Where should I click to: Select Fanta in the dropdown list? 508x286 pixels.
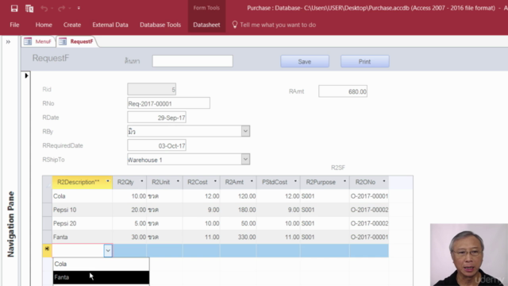click(101, 277)
